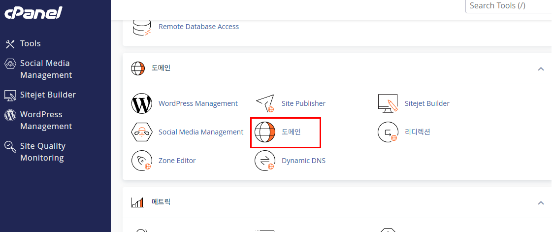This screenshot has height=232, width=554.
Task: Open the Site Publisher paper plane icon
Action: pos(264,103)
